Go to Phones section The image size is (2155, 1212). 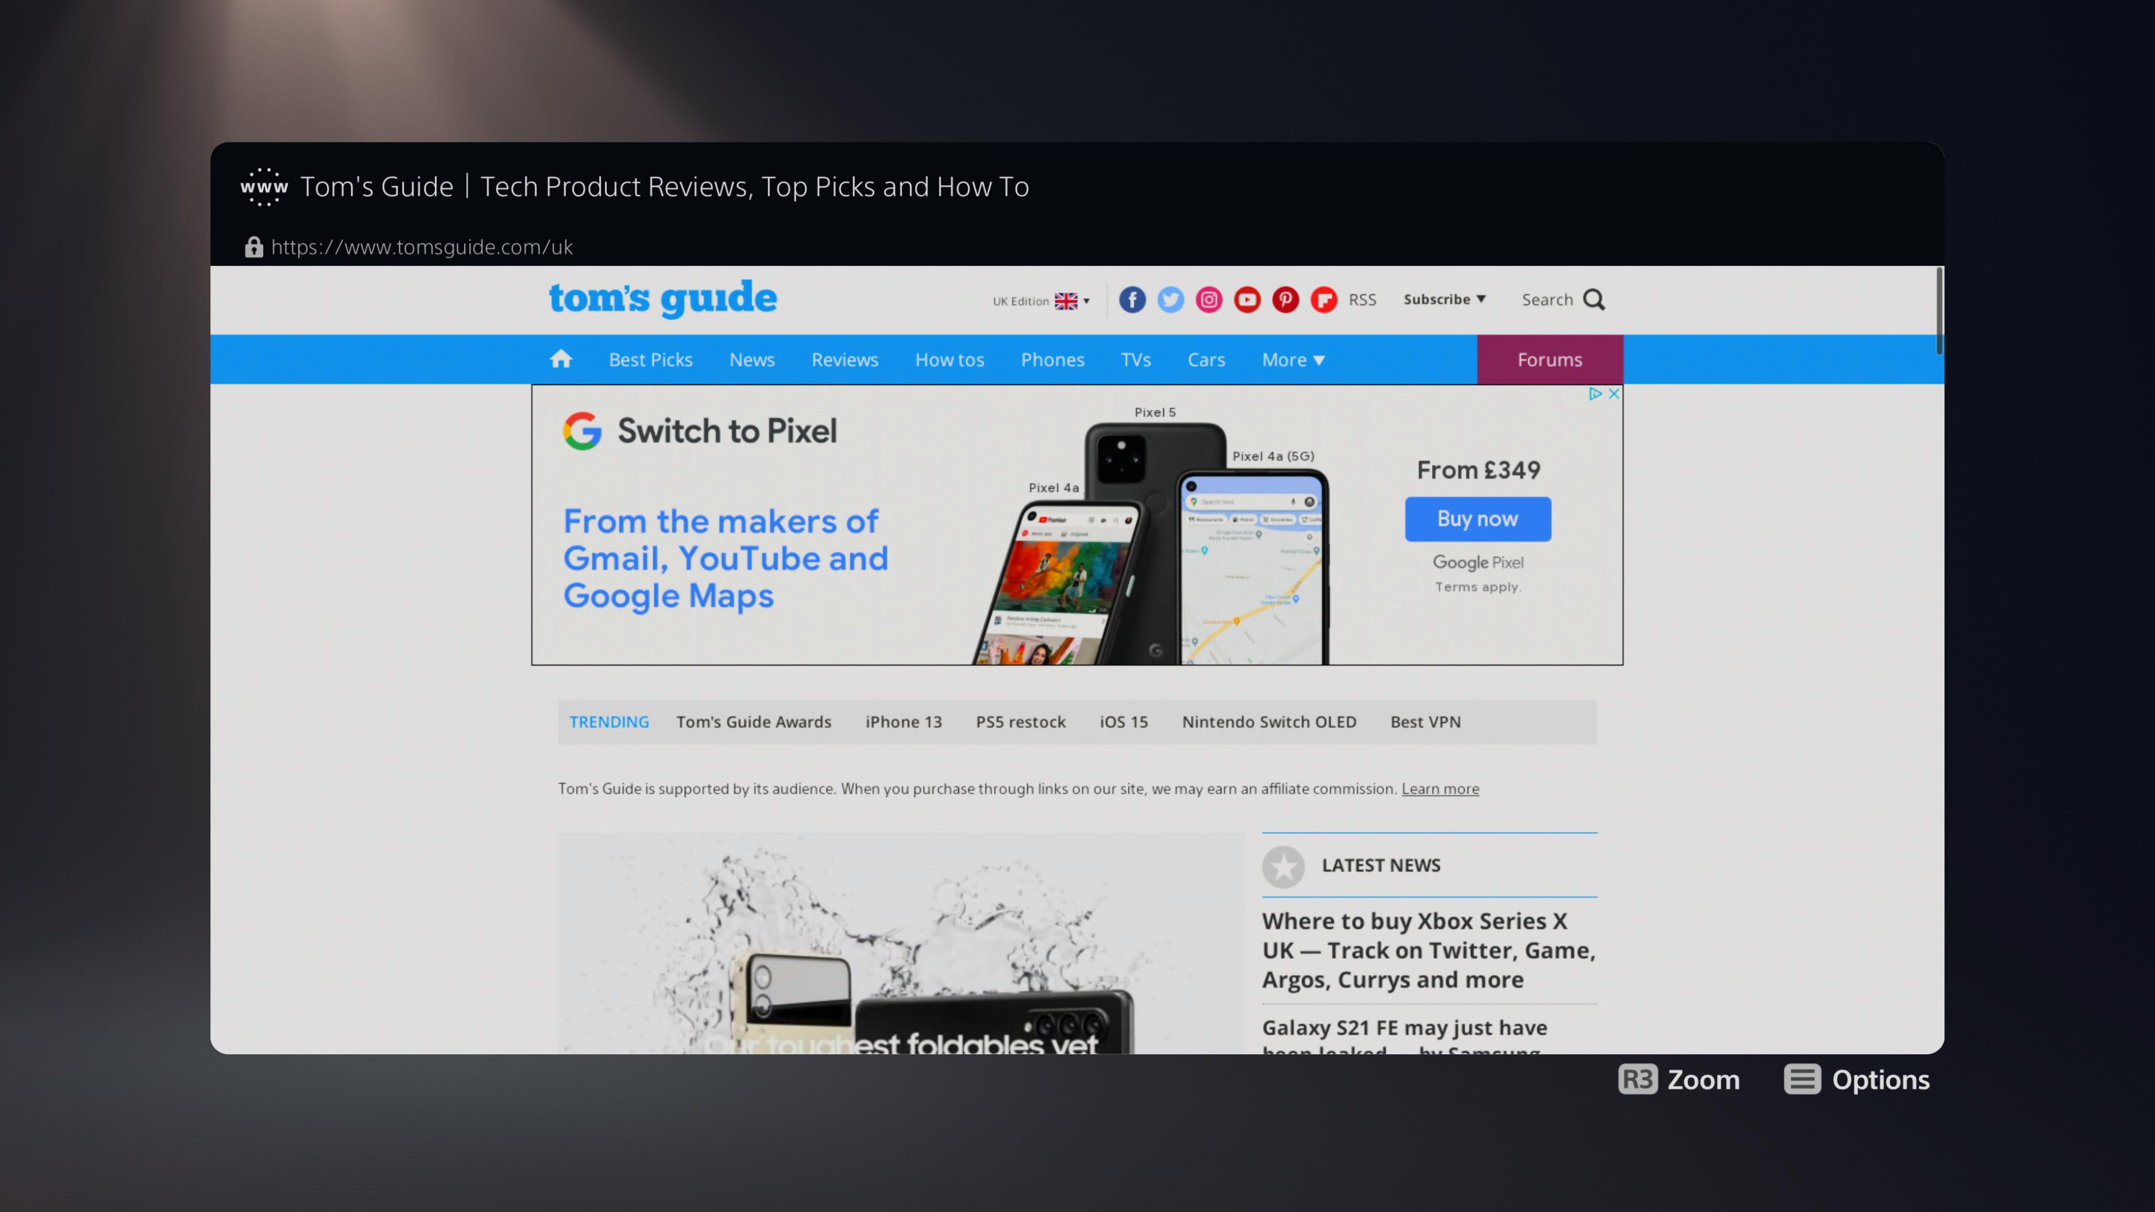point(1052,360)
